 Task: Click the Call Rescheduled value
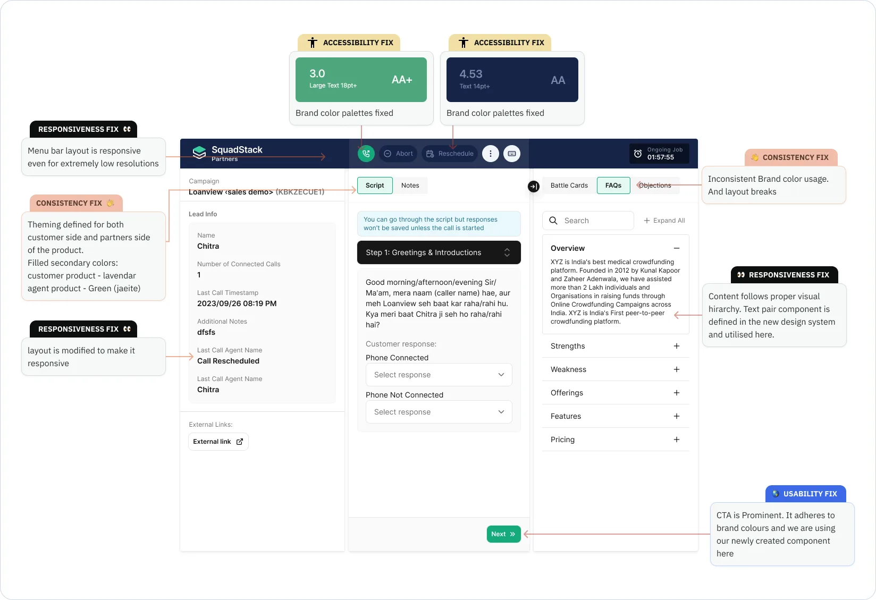coord(229,361)
